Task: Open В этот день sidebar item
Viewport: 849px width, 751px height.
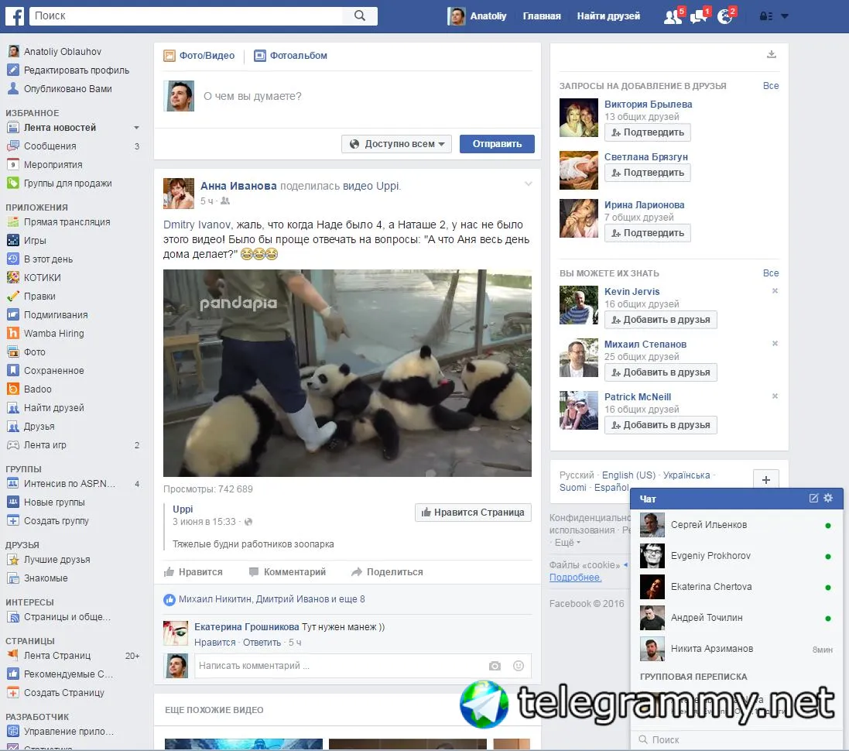Action: [x=48, y=259]
